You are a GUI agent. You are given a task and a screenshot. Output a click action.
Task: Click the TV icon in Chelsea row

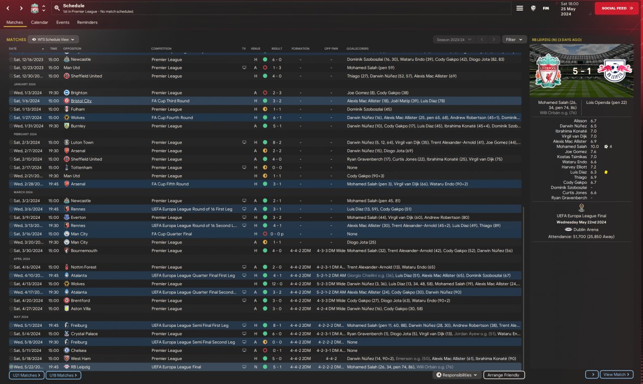coord(244,350)
